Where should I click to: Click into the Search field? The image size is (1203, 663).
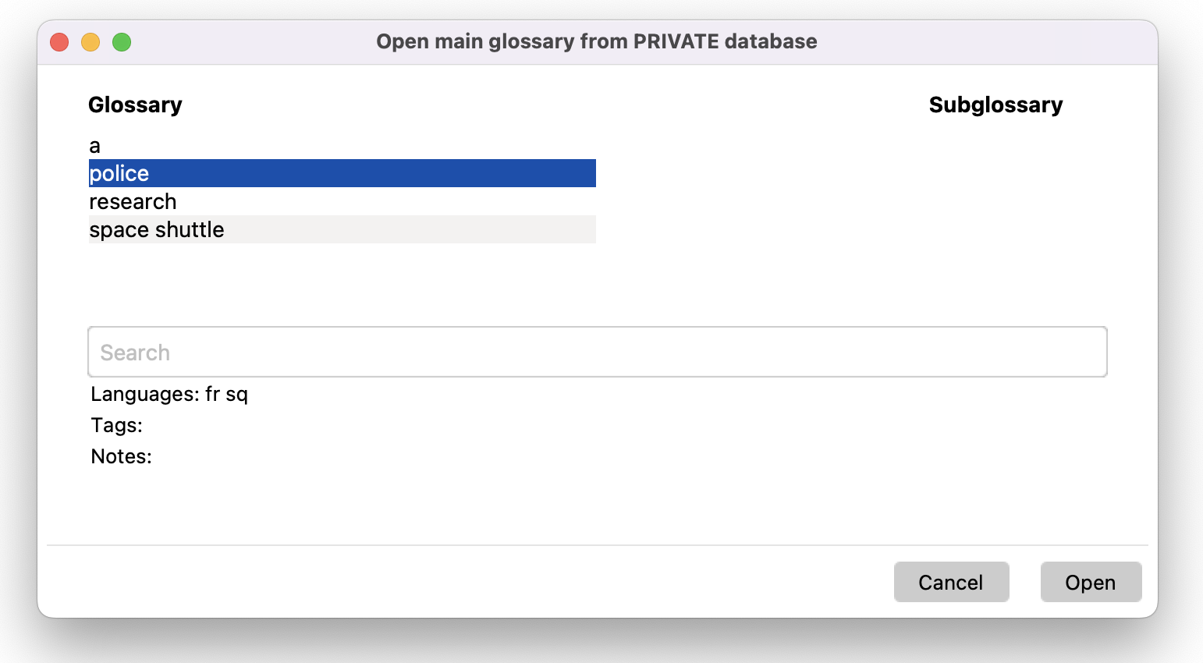coord(597,352)
